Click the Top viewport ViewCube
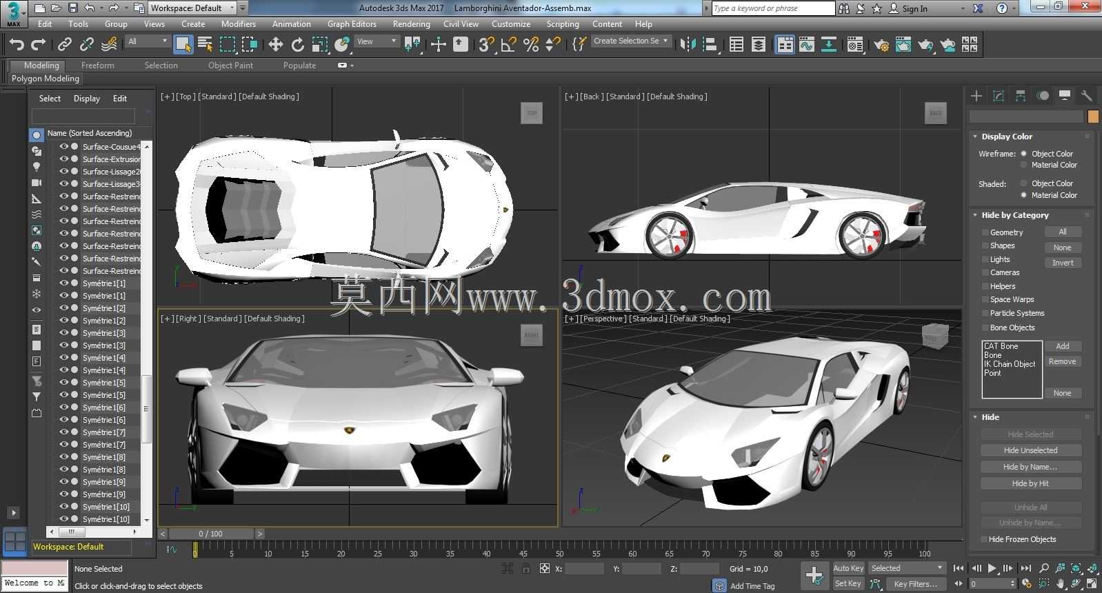1102x593 pixels. (532, 113)
